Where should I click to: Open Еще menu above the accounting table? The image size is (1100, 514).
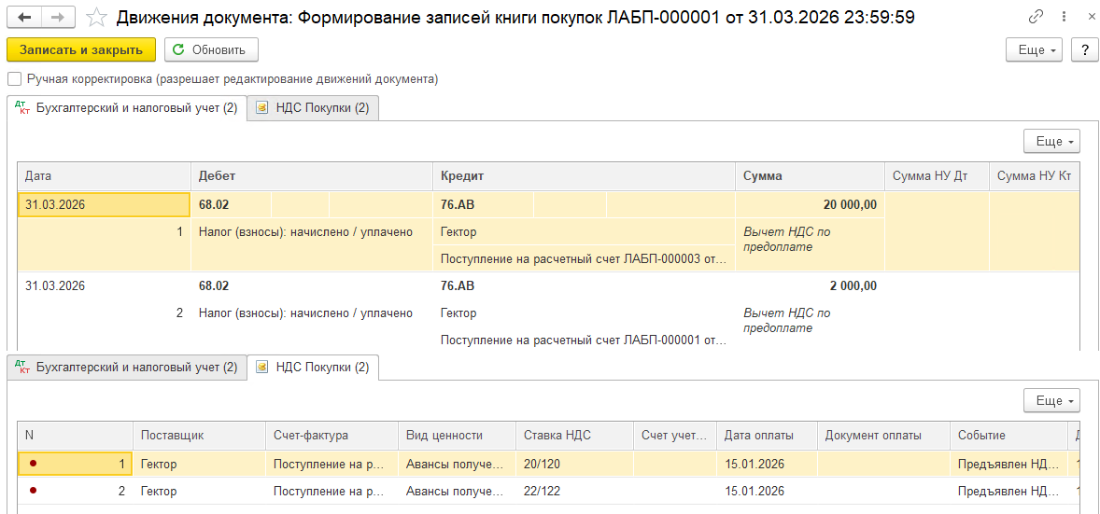(1051, 142)
